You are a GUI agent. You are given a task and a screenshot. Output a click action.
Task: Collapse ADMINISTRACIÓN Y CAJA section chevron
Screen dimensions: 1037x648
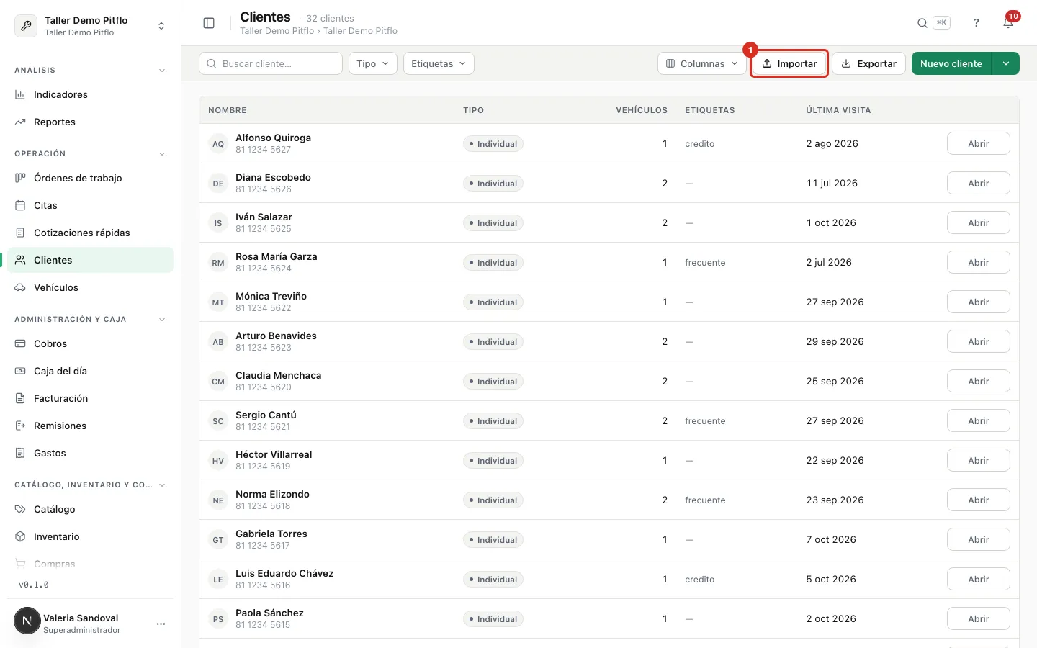click(x=162, y=320)
